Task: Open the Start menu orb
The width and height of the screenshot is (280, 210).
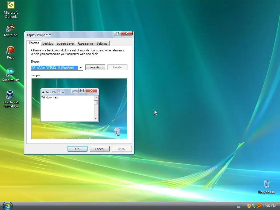Action: coord(7,206)
